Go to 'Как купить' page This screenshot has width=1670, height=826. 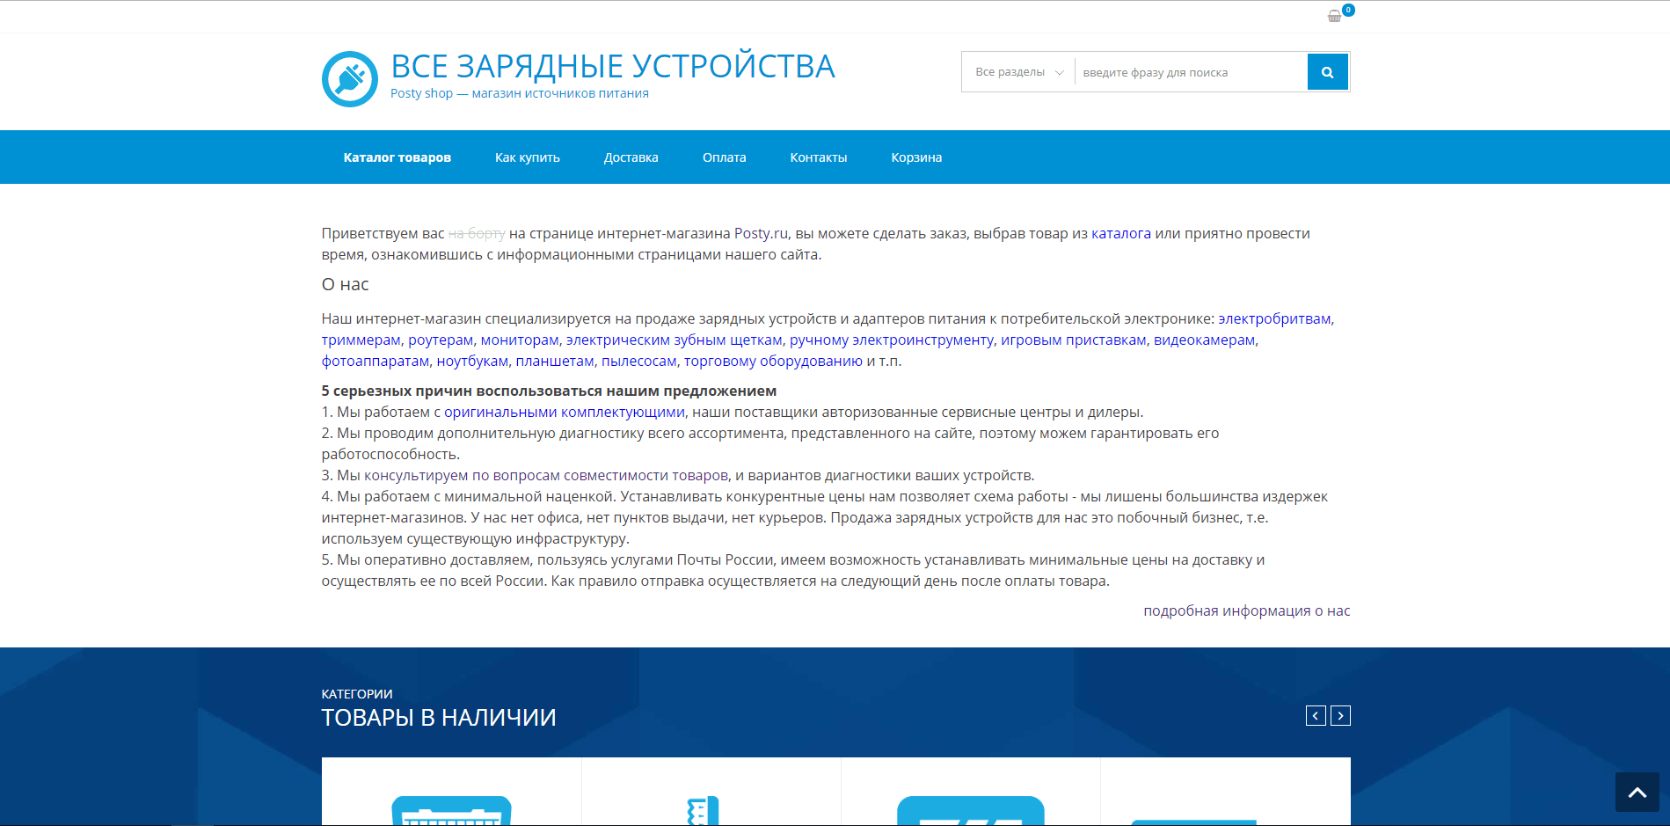(527, 157)
